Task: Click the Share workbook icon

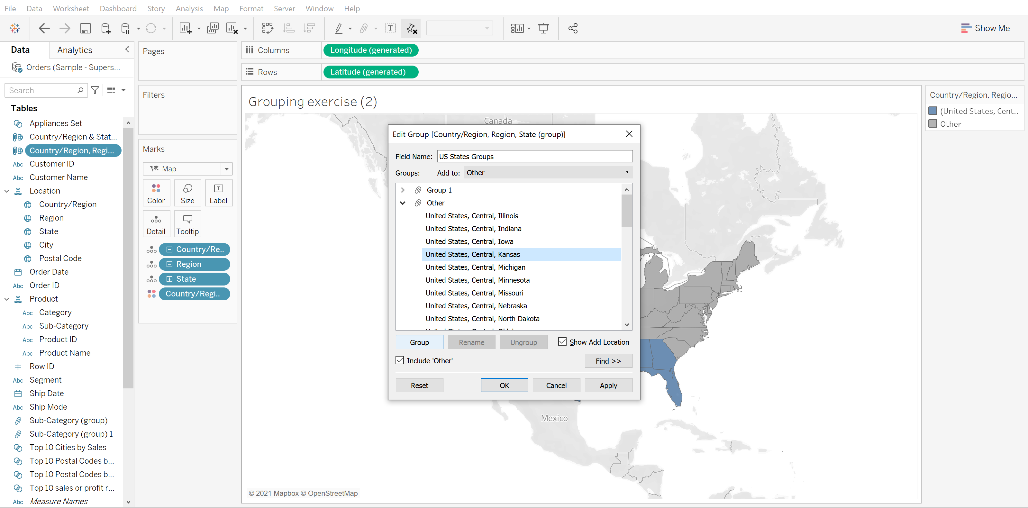Action: tap(573, 28)
